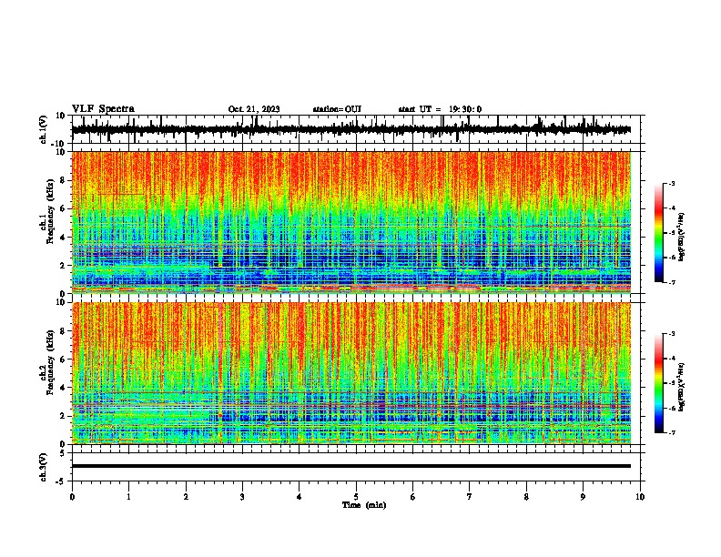
Task: Click the ch.2 color scale bar
Action: [x=658, y=383]
